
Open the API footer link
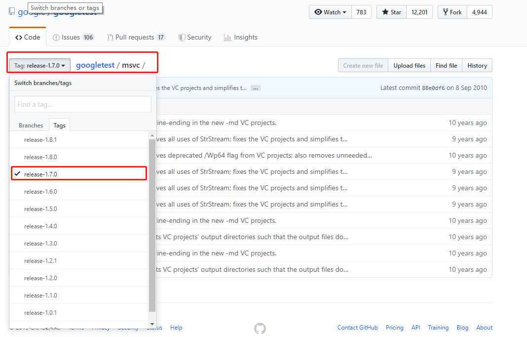point(416,328)
